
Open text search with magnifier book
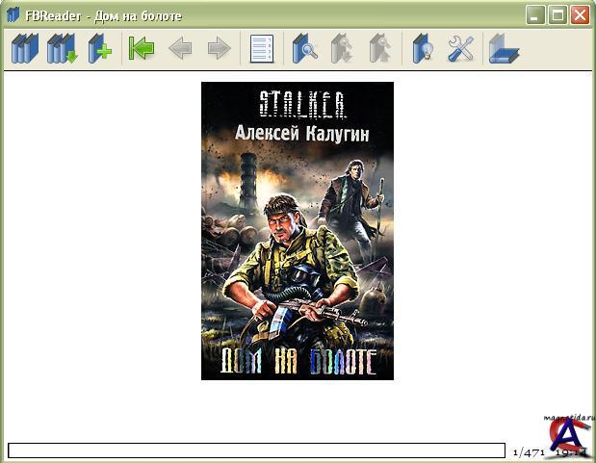coord(304,48)
